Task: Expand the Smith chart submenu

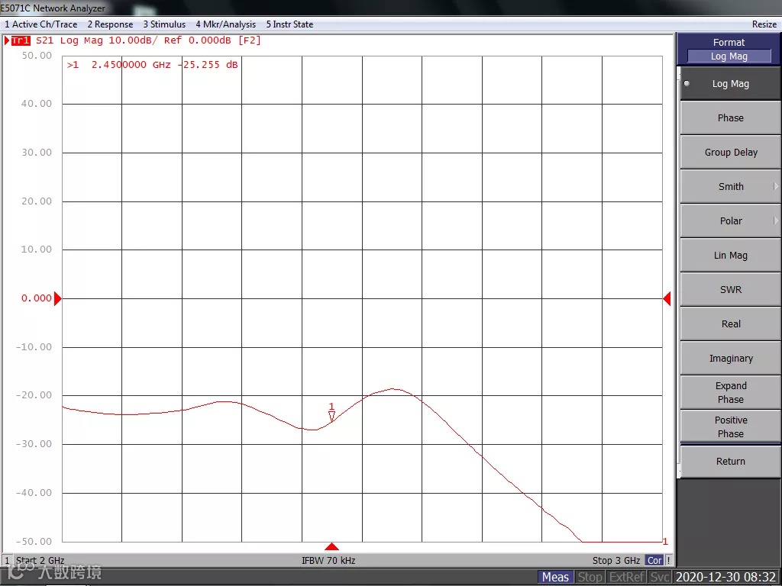Action: [730, 187]
